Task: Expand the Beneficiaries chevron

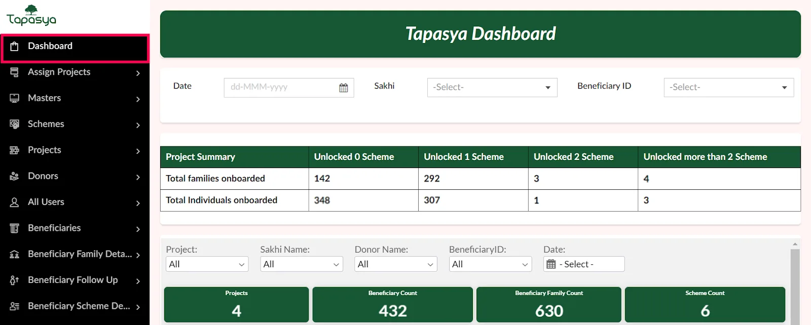Action: click(138, 229)
